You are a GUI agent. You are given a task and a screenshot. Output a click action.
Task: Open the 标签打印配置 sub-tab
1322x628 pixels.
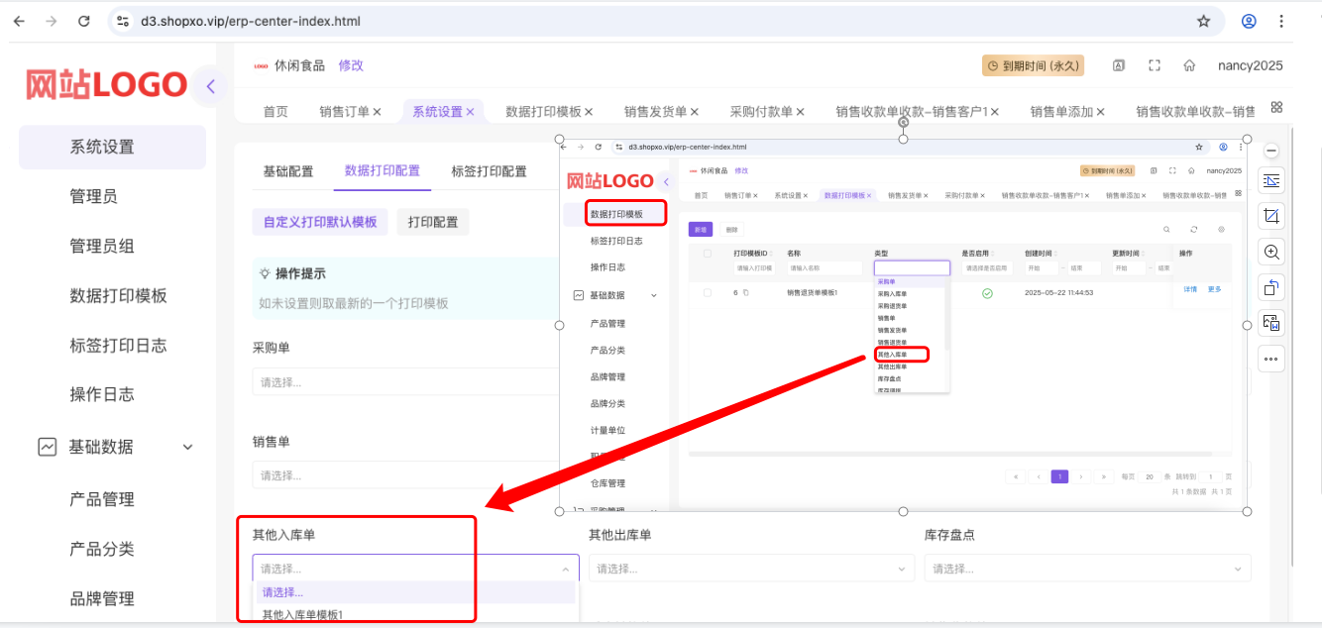point(490,170)
